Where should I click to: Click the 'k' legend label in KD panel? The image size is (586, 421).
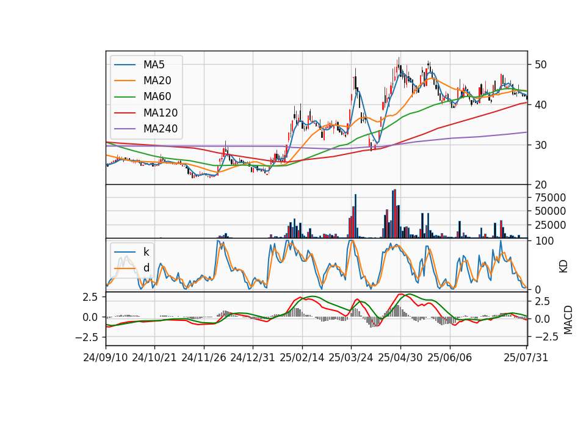pos(146,252)
